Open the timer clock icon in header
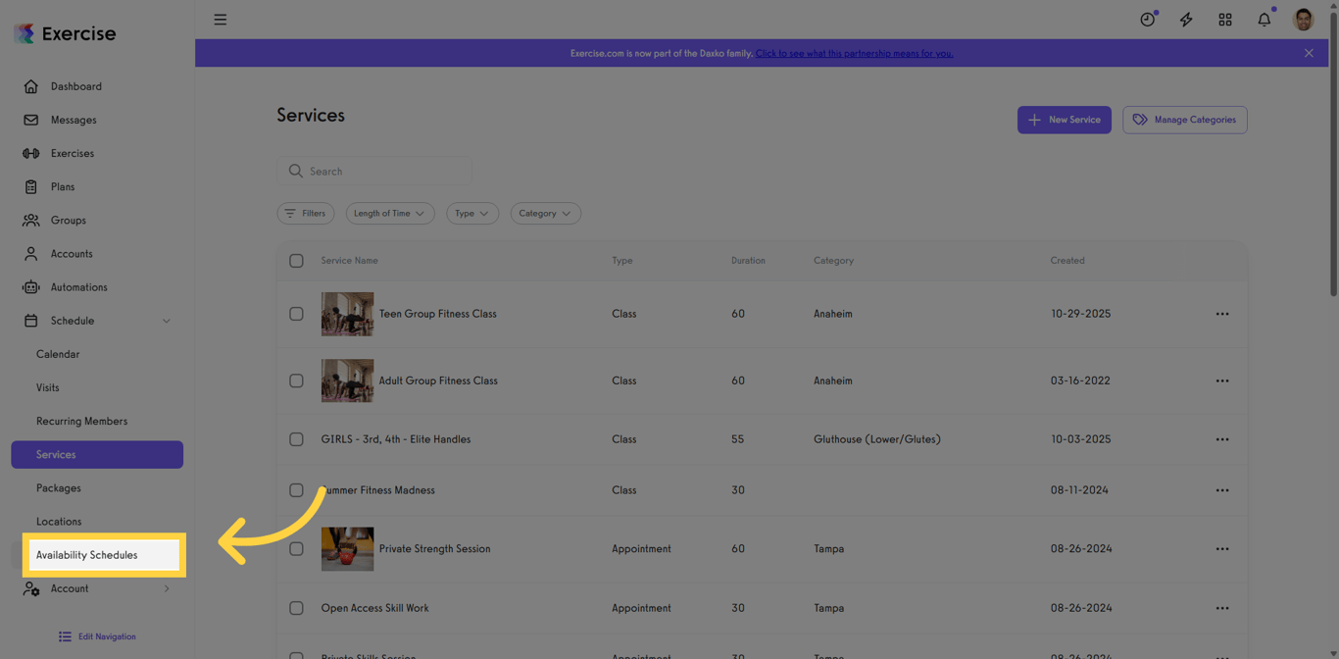The image size is (1339, 659). [1148, 20]
